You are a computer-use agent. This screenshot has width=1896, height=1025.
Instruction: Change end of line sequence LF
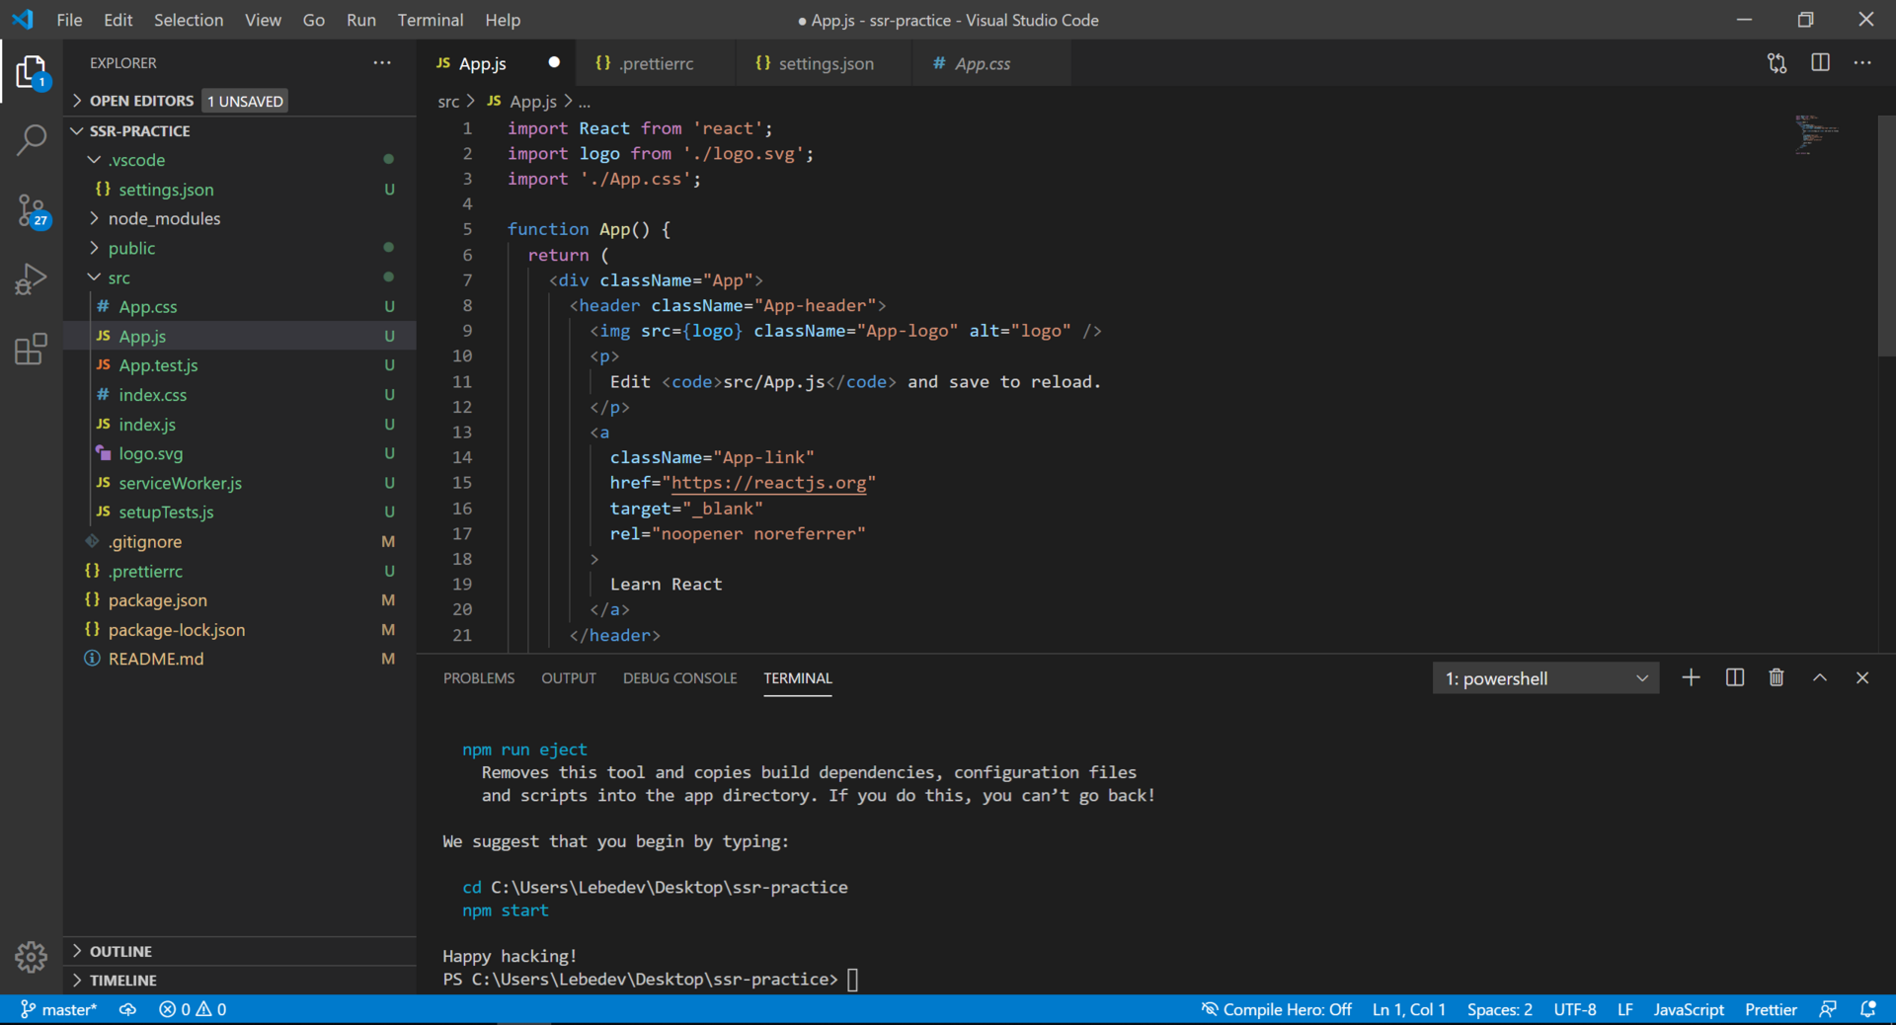[x=1624, y=1009]
